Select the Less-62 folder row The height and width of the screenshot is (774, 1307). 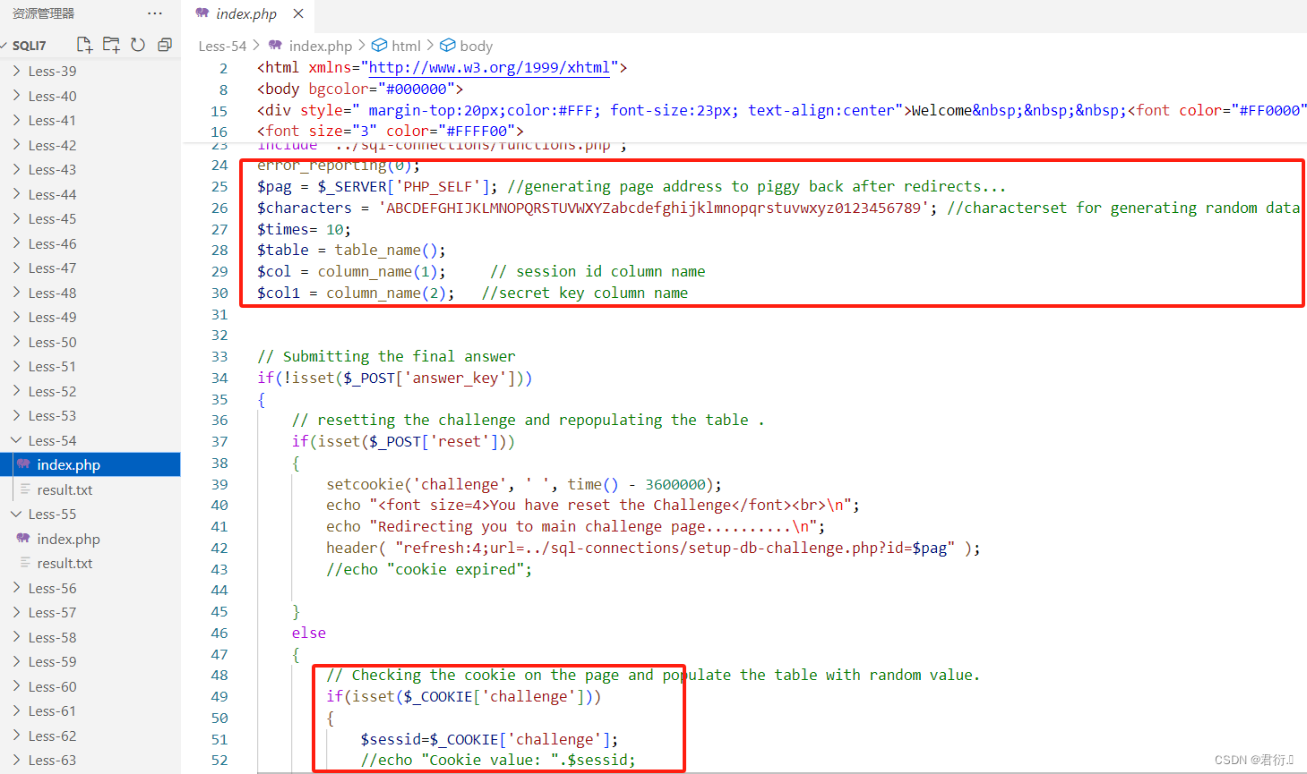tap(90, 736)
